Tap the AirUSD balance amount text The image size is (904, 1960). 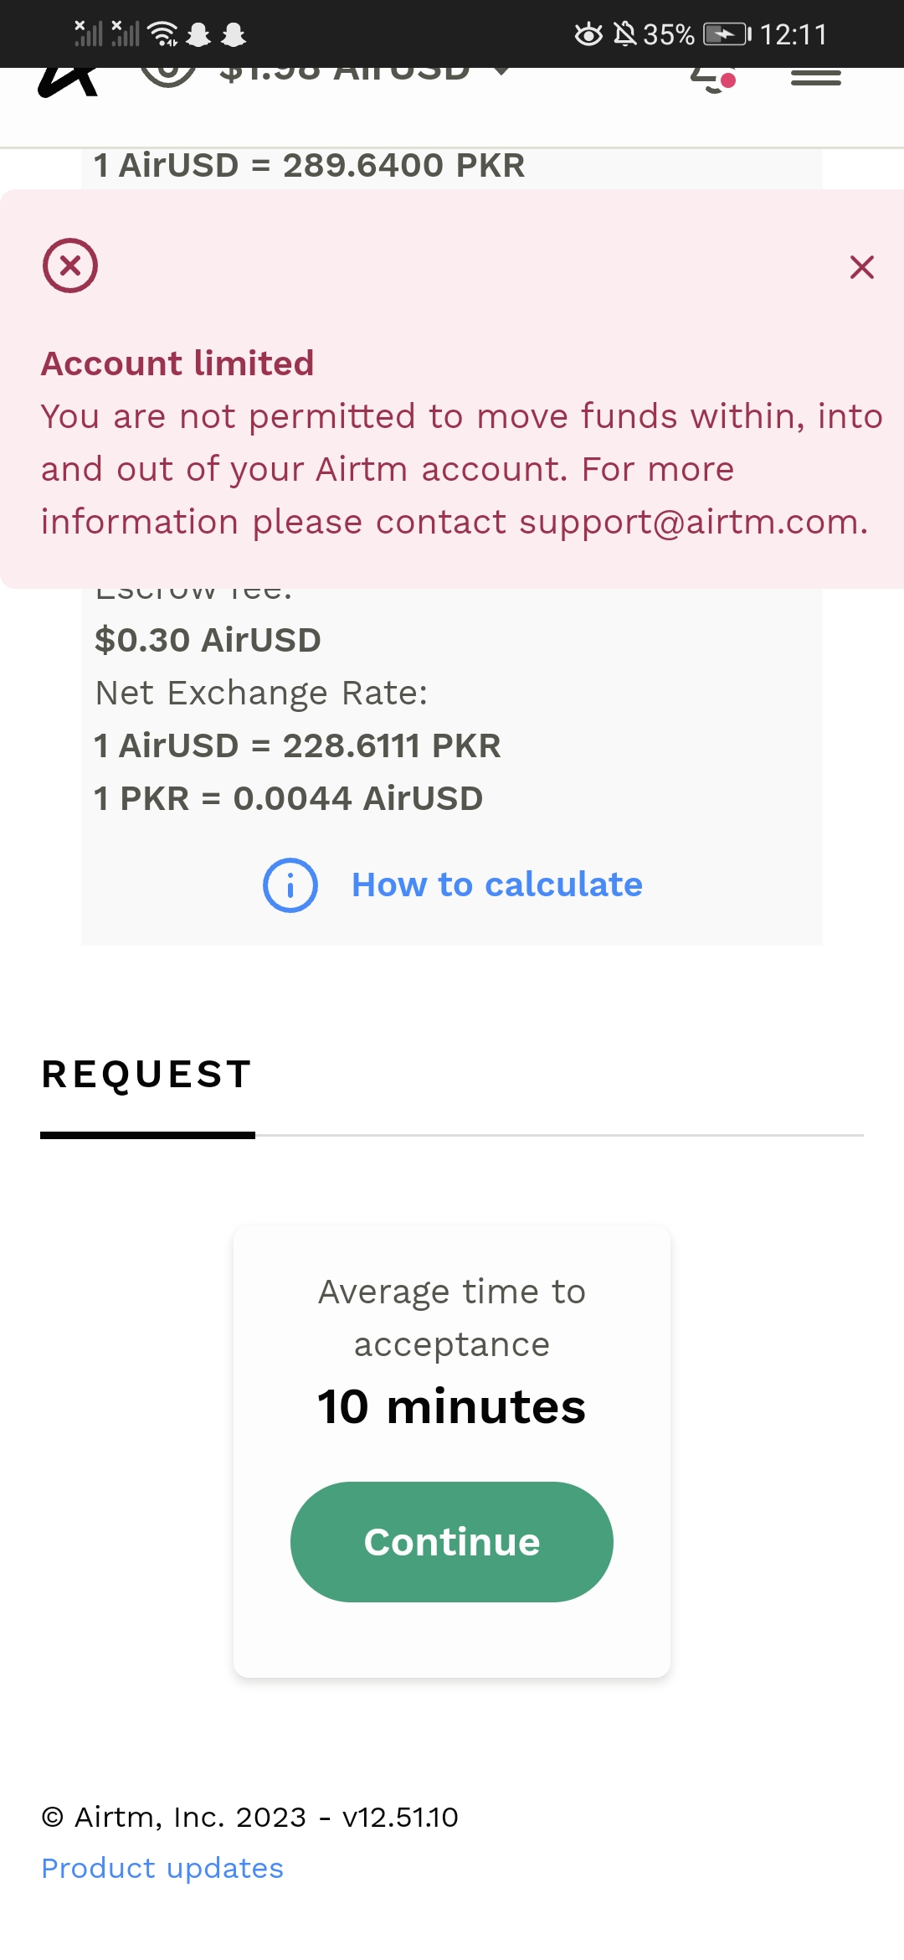pos(343,75)
